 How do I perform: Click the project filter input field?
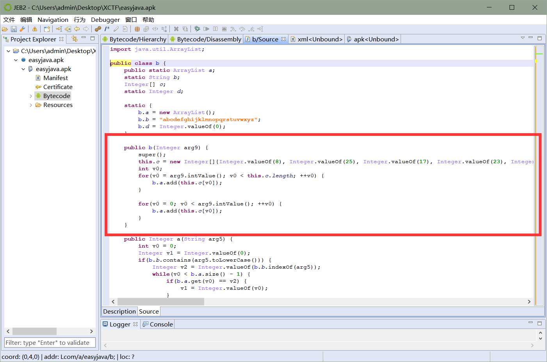pyautogui.click(x=50, y=342)
